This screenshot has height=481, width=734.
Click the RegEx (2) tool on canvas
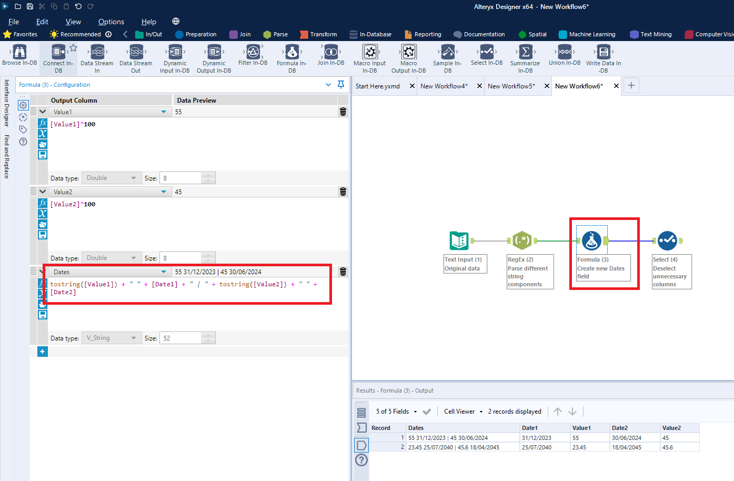click(522, 241)
